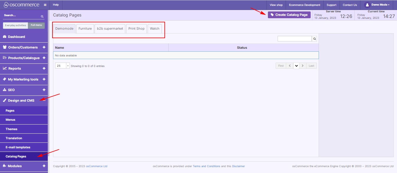Click the osCommerce logo
This screenshot has width=397, height=173.
(x=21, y=5)
